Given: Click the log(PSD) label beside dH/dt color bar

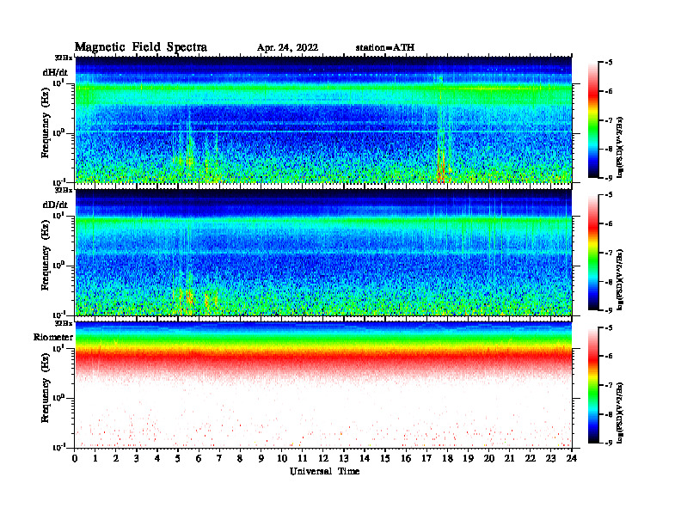Looking at the screenshot, I should pyautogui.click(x=621, y=147).
